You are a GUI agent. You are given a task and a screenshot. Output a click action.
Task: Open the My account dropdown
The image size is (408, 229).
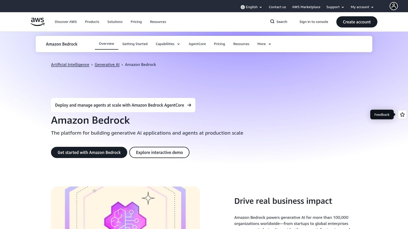pos(362,7)
